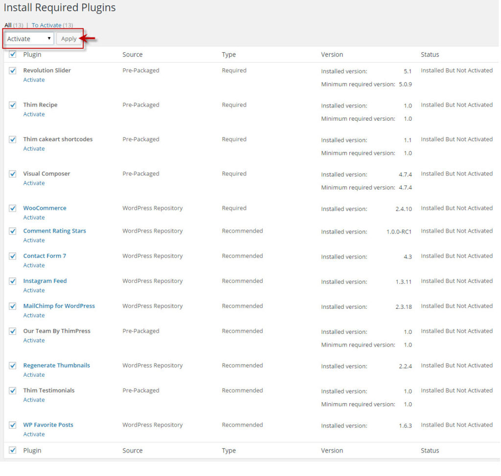
Task: Uncheck the Revolution Slider checkbox
Action: tap(12, 70)
